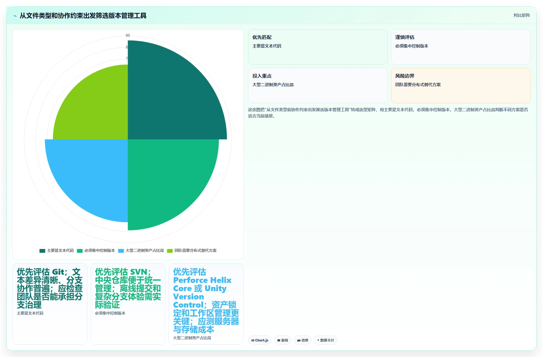Select the Chart.js tag
543x357 pixels.
260,340
